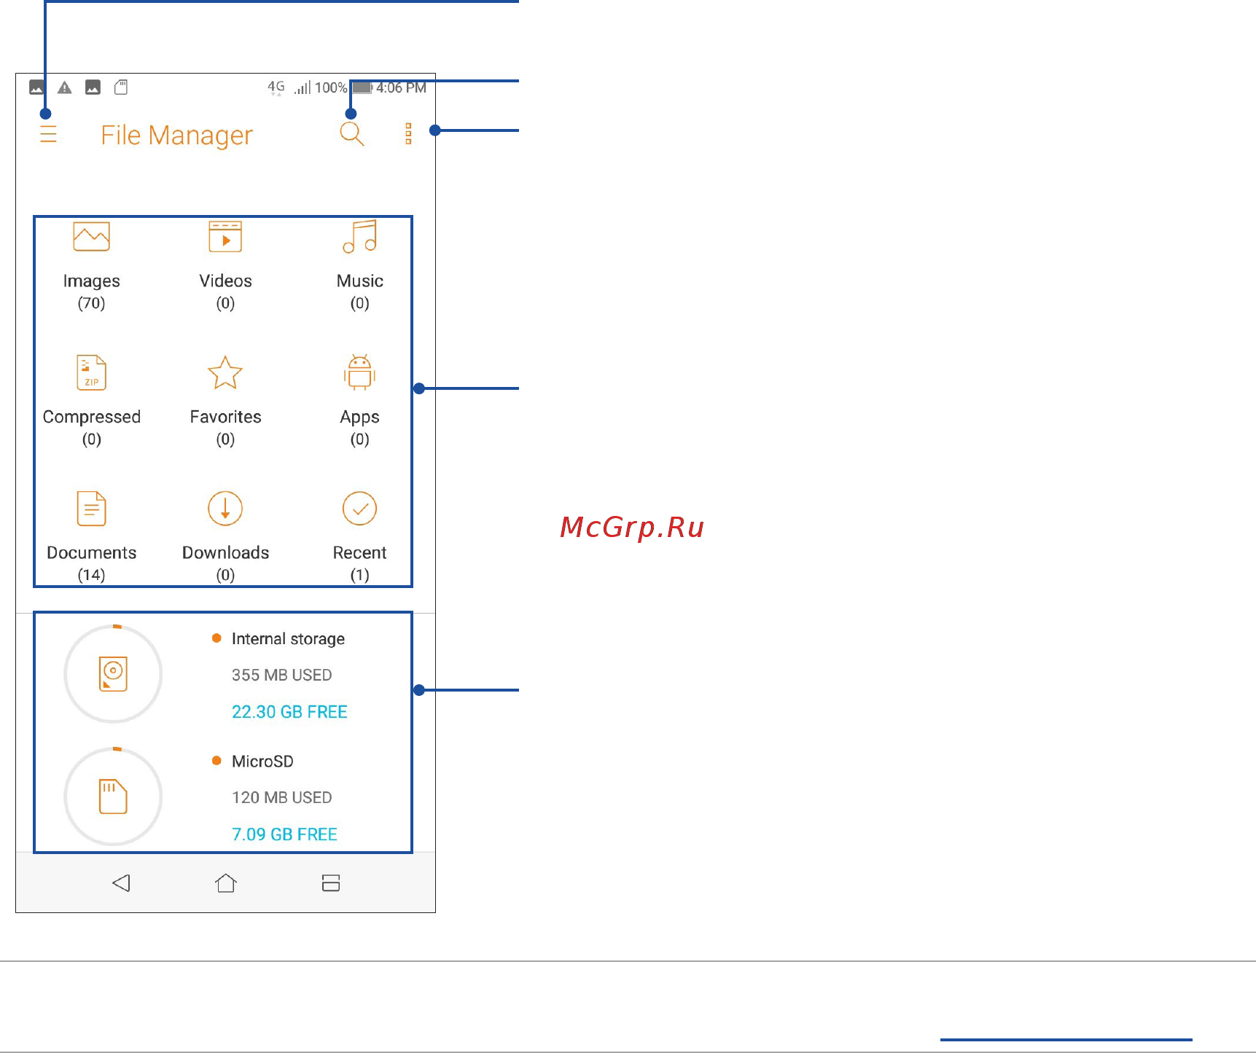Select the Documents label
This screenshot has width=1256, height=1053.
(x=92, y=553)
